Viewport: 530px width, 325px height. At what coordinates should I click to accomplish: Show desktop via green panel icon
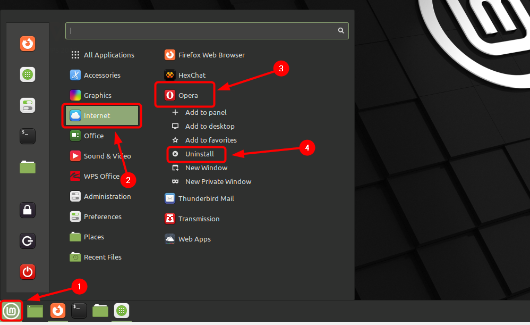coord(35,311)
